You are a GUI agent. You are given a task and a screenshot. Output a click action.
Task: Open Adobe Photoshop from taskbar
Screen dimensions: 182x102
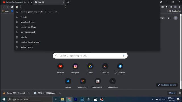[82, 99]
